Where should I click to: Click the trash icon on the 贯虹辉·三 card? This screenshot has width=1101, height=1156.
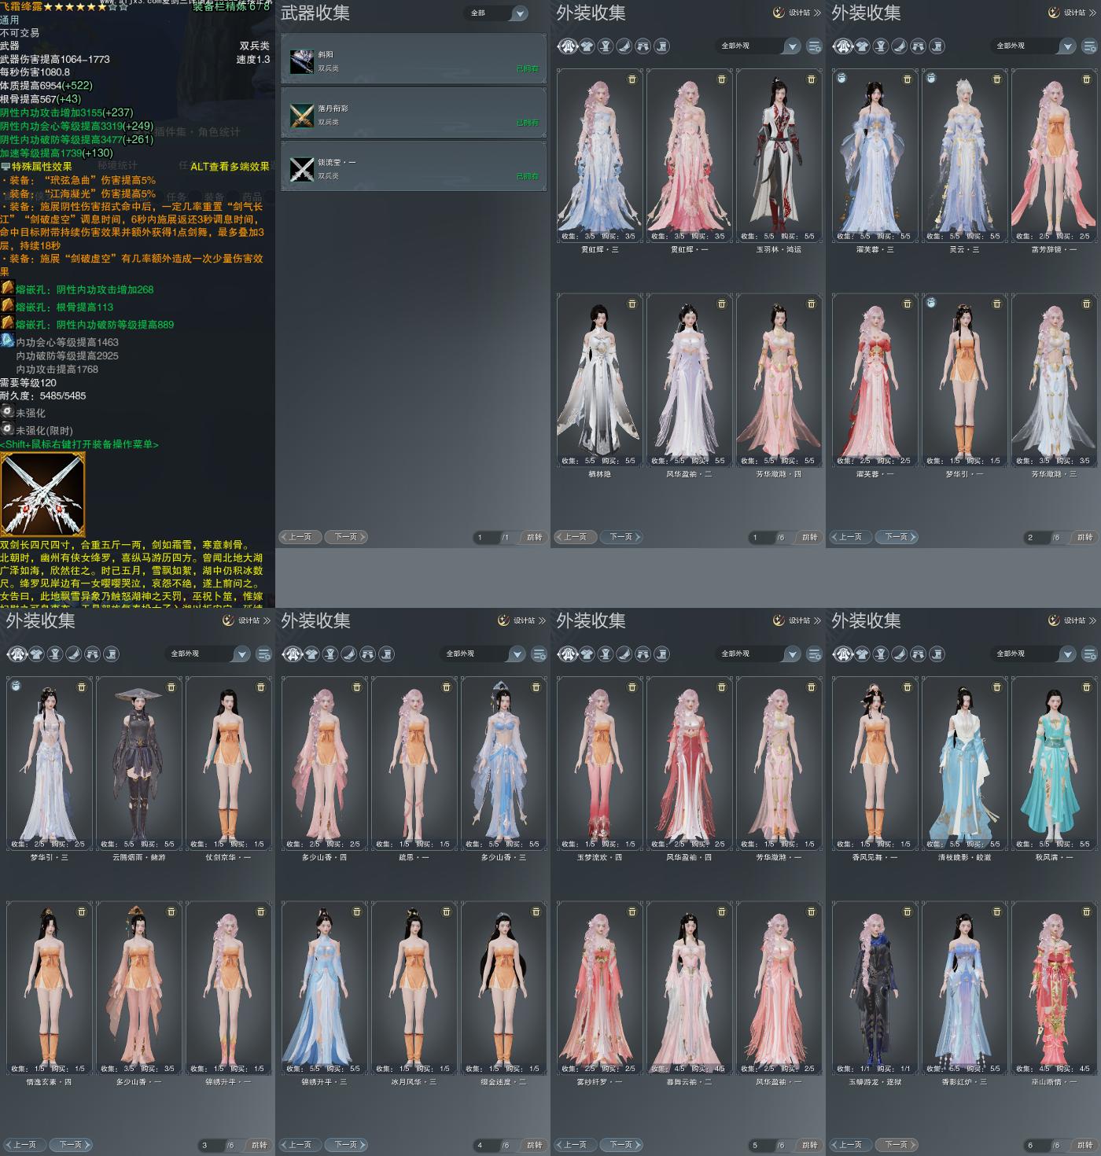pyautogui.click(x=632, y=79)
